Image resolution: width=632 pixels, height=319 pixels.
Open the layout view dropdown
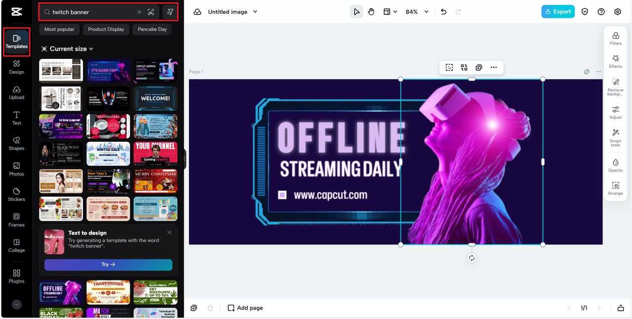390,12
